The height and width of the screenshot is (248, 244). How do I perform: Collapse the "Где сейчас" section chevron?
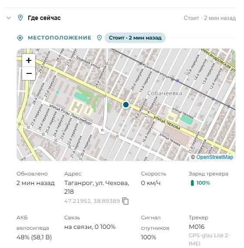9,18
